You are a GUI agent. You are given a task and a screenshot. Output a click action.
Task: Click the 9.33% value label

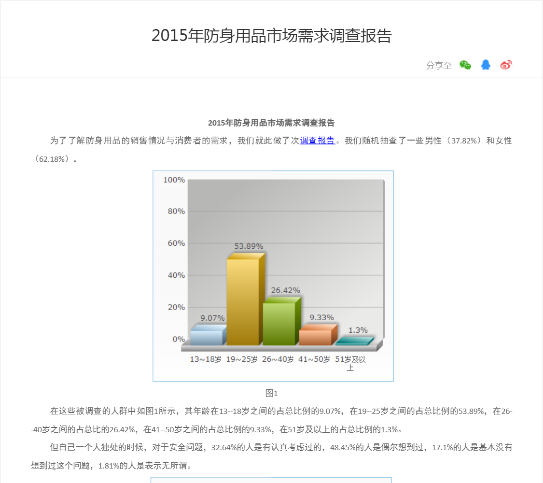(x=322, y=318)
